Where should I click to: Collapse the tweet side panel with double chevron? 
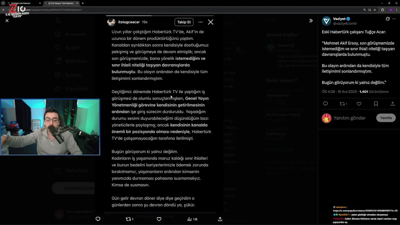[311, 21]
